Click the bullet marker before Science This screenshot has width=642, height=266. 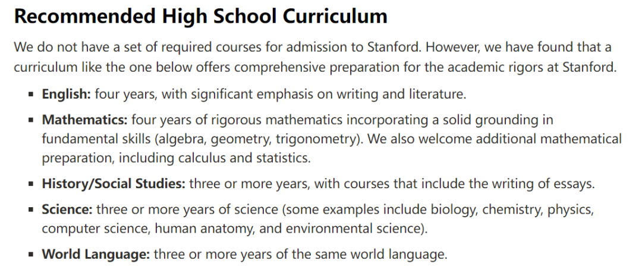click(31, 210)
